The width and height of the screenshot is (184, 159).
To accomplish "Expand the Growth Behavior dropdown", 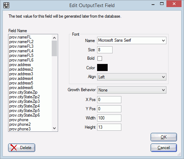I will click(x=132, y=90).
